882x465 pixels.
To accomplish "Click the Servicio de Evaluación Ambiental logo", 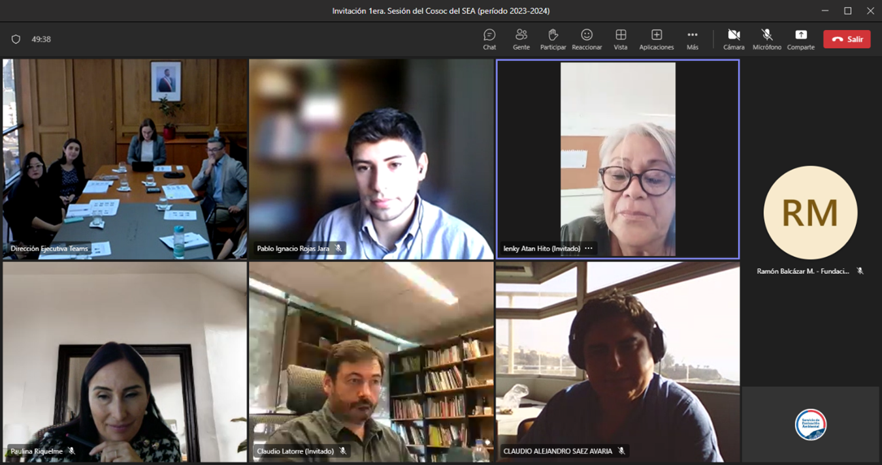I will 810,424.
